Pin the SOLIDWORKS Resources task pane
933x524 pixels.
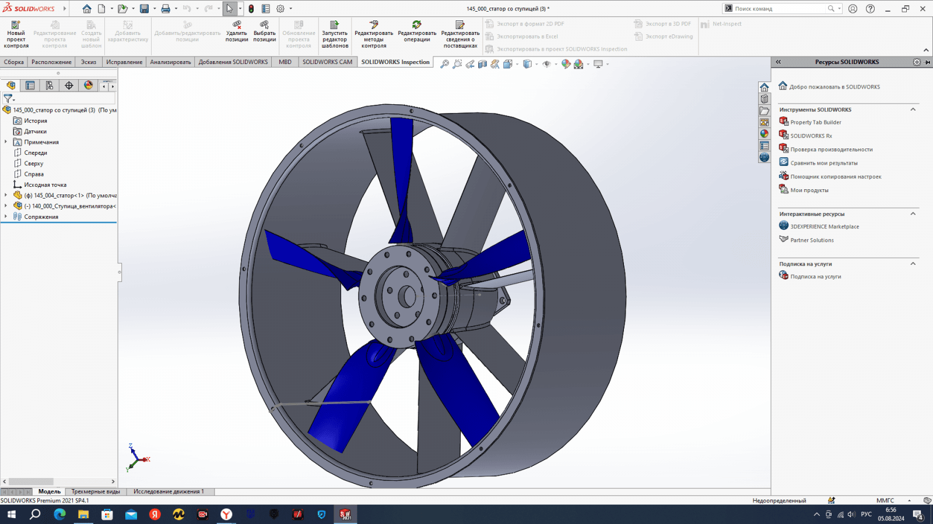[x=927, y=62]
